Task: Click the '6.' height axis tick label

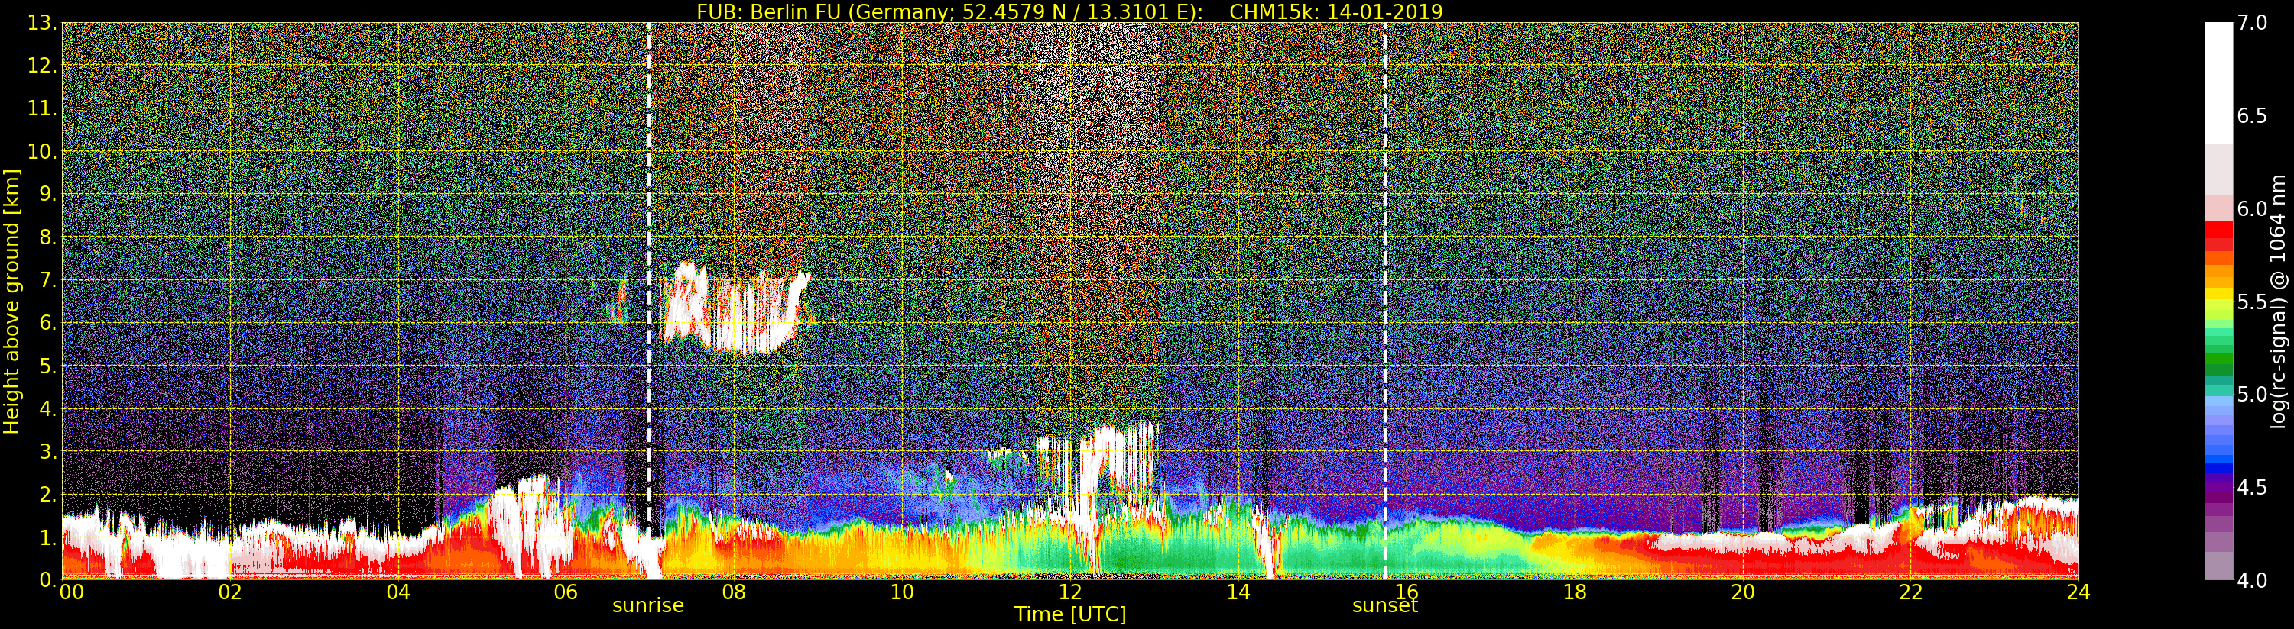Action: pyautogui.click(x=47, y=323)
